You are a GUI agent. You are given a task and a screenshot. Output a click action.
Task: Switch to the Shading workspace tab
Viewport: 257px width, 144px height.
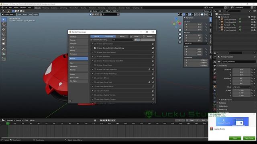coord(84,8)
